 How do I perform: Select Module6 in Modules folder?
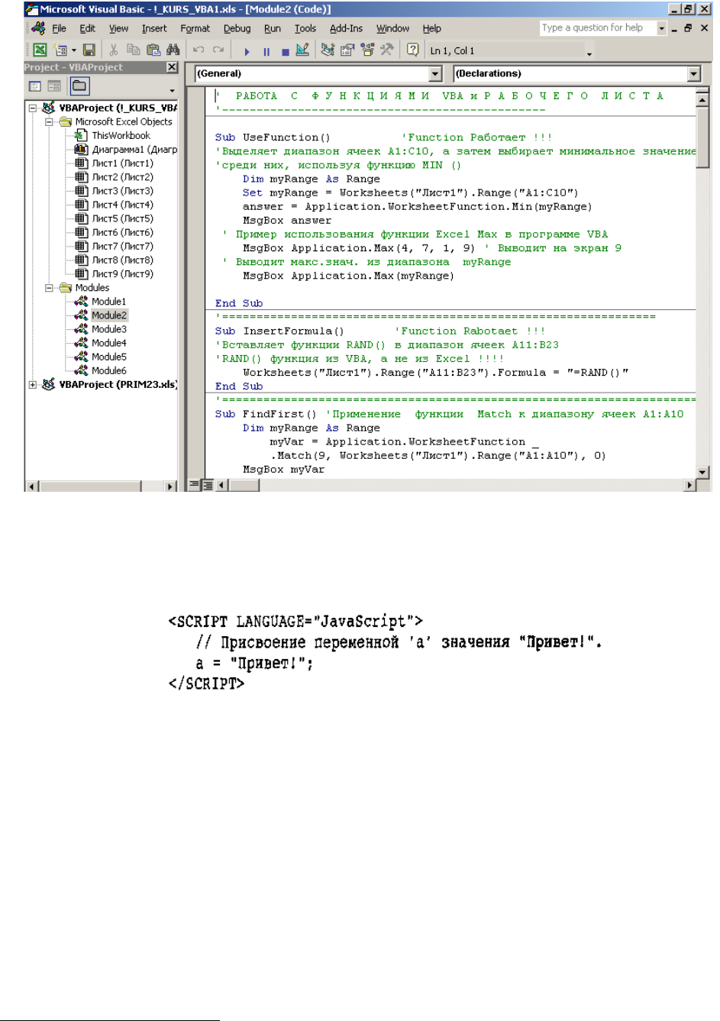[108, 370]
